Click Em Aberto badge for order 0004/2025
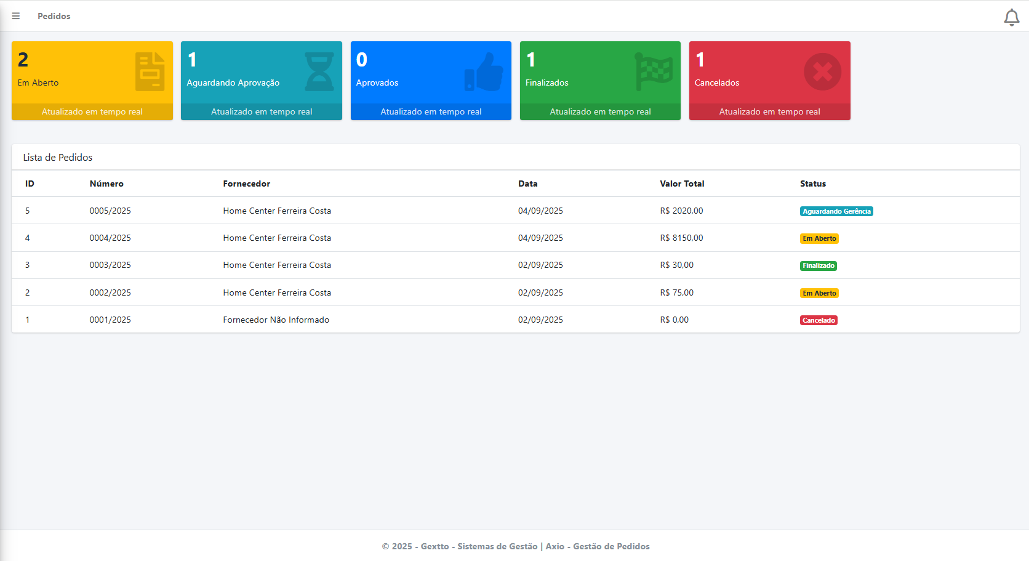This screenshot has height=561, width=1029. [x=819, y=238]
